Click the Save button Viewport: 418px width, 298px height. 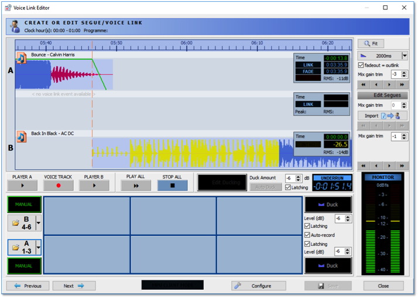pyautogui.click(x=328, y=286)
